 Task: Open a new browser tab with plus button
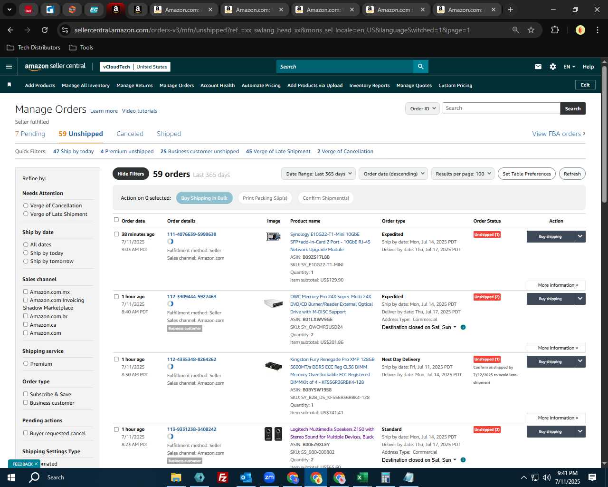pyautogui.click(x=511, y=10)
